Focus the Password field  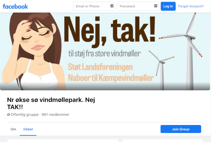[138, 6]
